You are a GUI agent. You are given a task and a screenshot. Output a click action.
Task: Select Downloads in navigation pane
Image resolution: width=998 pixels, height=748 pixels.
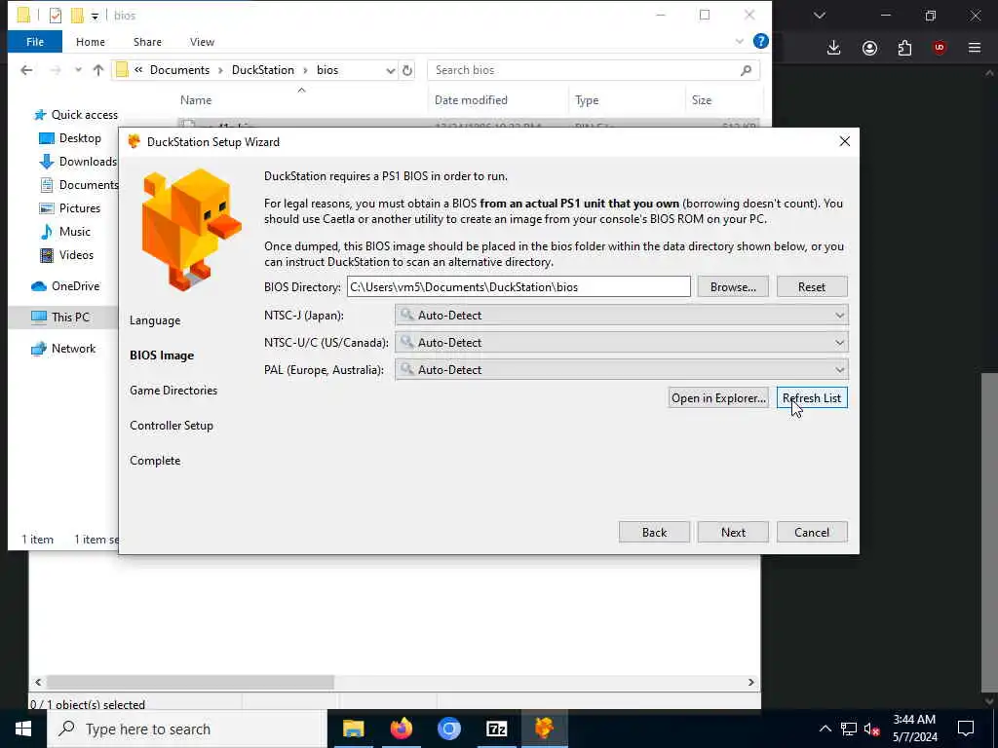pos(78,162)
